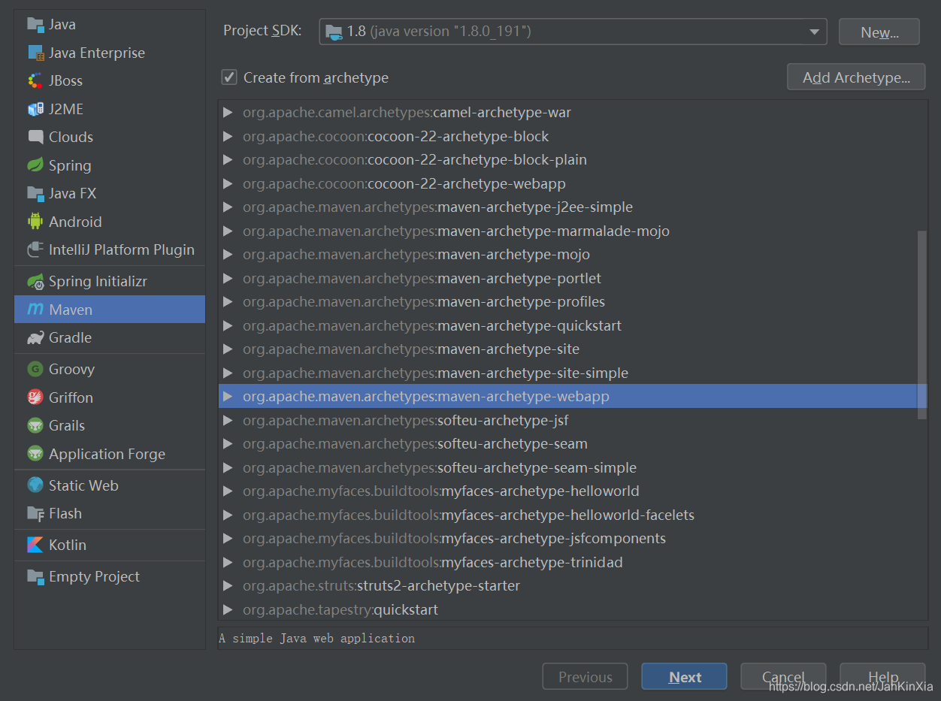This screenshot has height=701, width=941.
Task: Expand the softeu-archetype-jsf node
Action: point(228,420)
